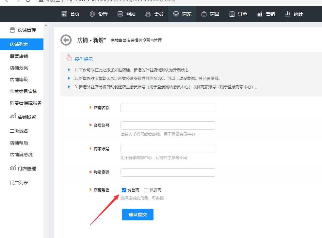Open the 网站 top menu
This screenshot has width=322, height=238.
point(126,14)
